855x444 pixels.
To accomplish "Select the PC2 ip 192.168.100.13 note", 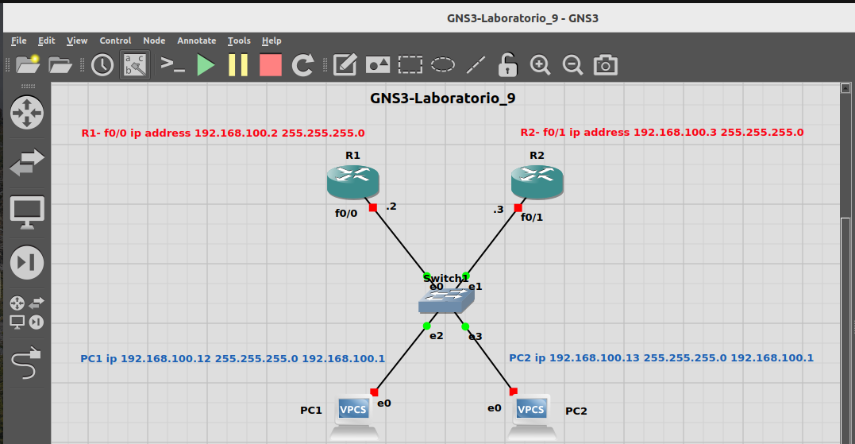I will point(661,357).
